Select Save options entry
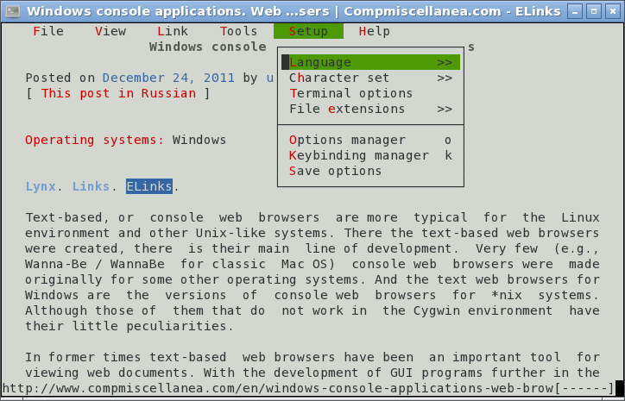This screenshot has height=401, width=625. coord(370,171)
